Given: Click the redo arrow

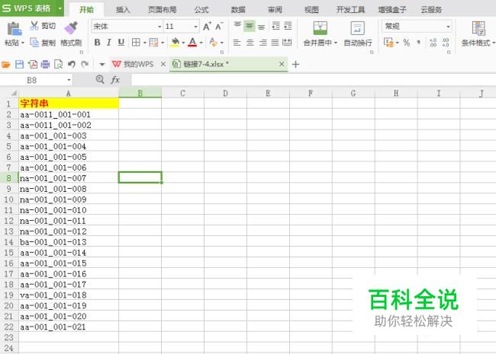Looking at the screenshot, I should point(85,65).
